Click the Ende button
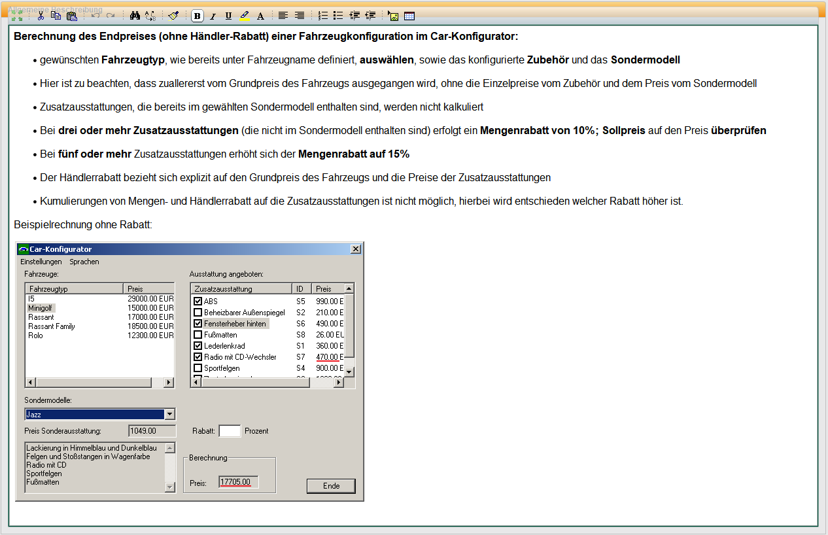 (331, 486)
